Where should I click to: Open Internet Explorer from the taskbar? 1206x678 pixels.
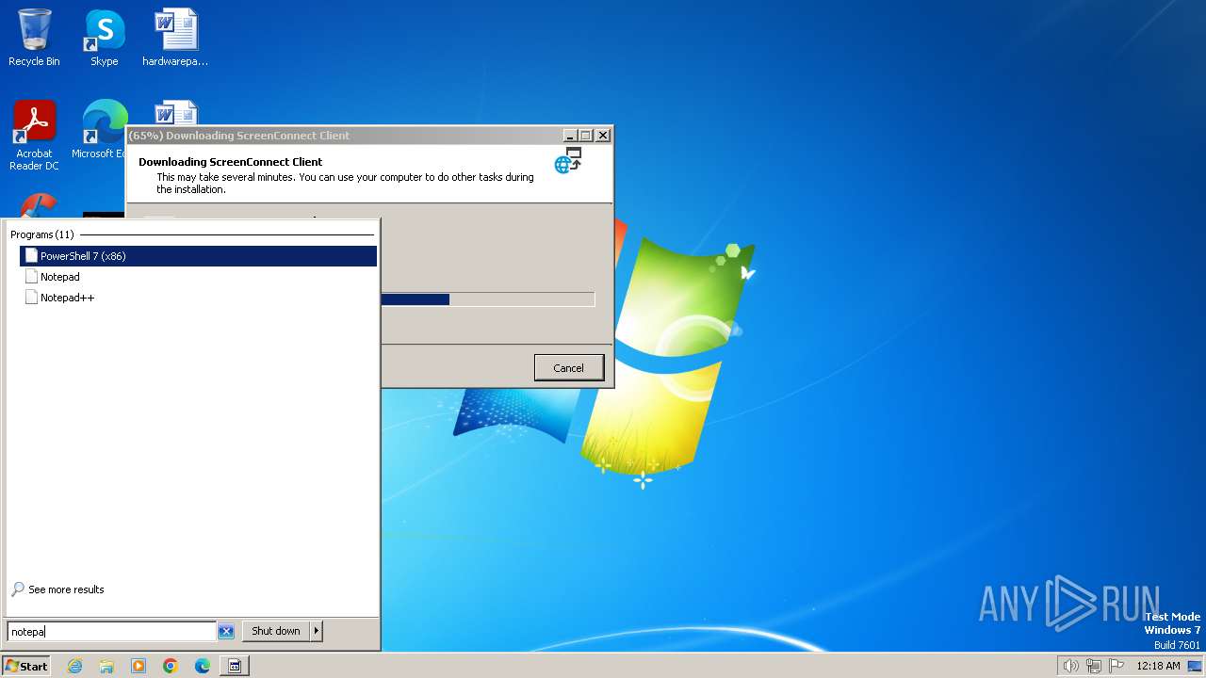click(x=74, y=666)
